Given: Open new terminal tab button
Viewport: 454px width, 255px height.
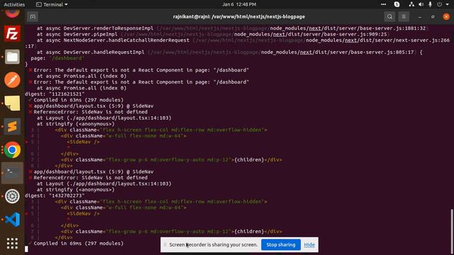Looking at the screenshot, I should pyautogui.click(x=33, y=17).
